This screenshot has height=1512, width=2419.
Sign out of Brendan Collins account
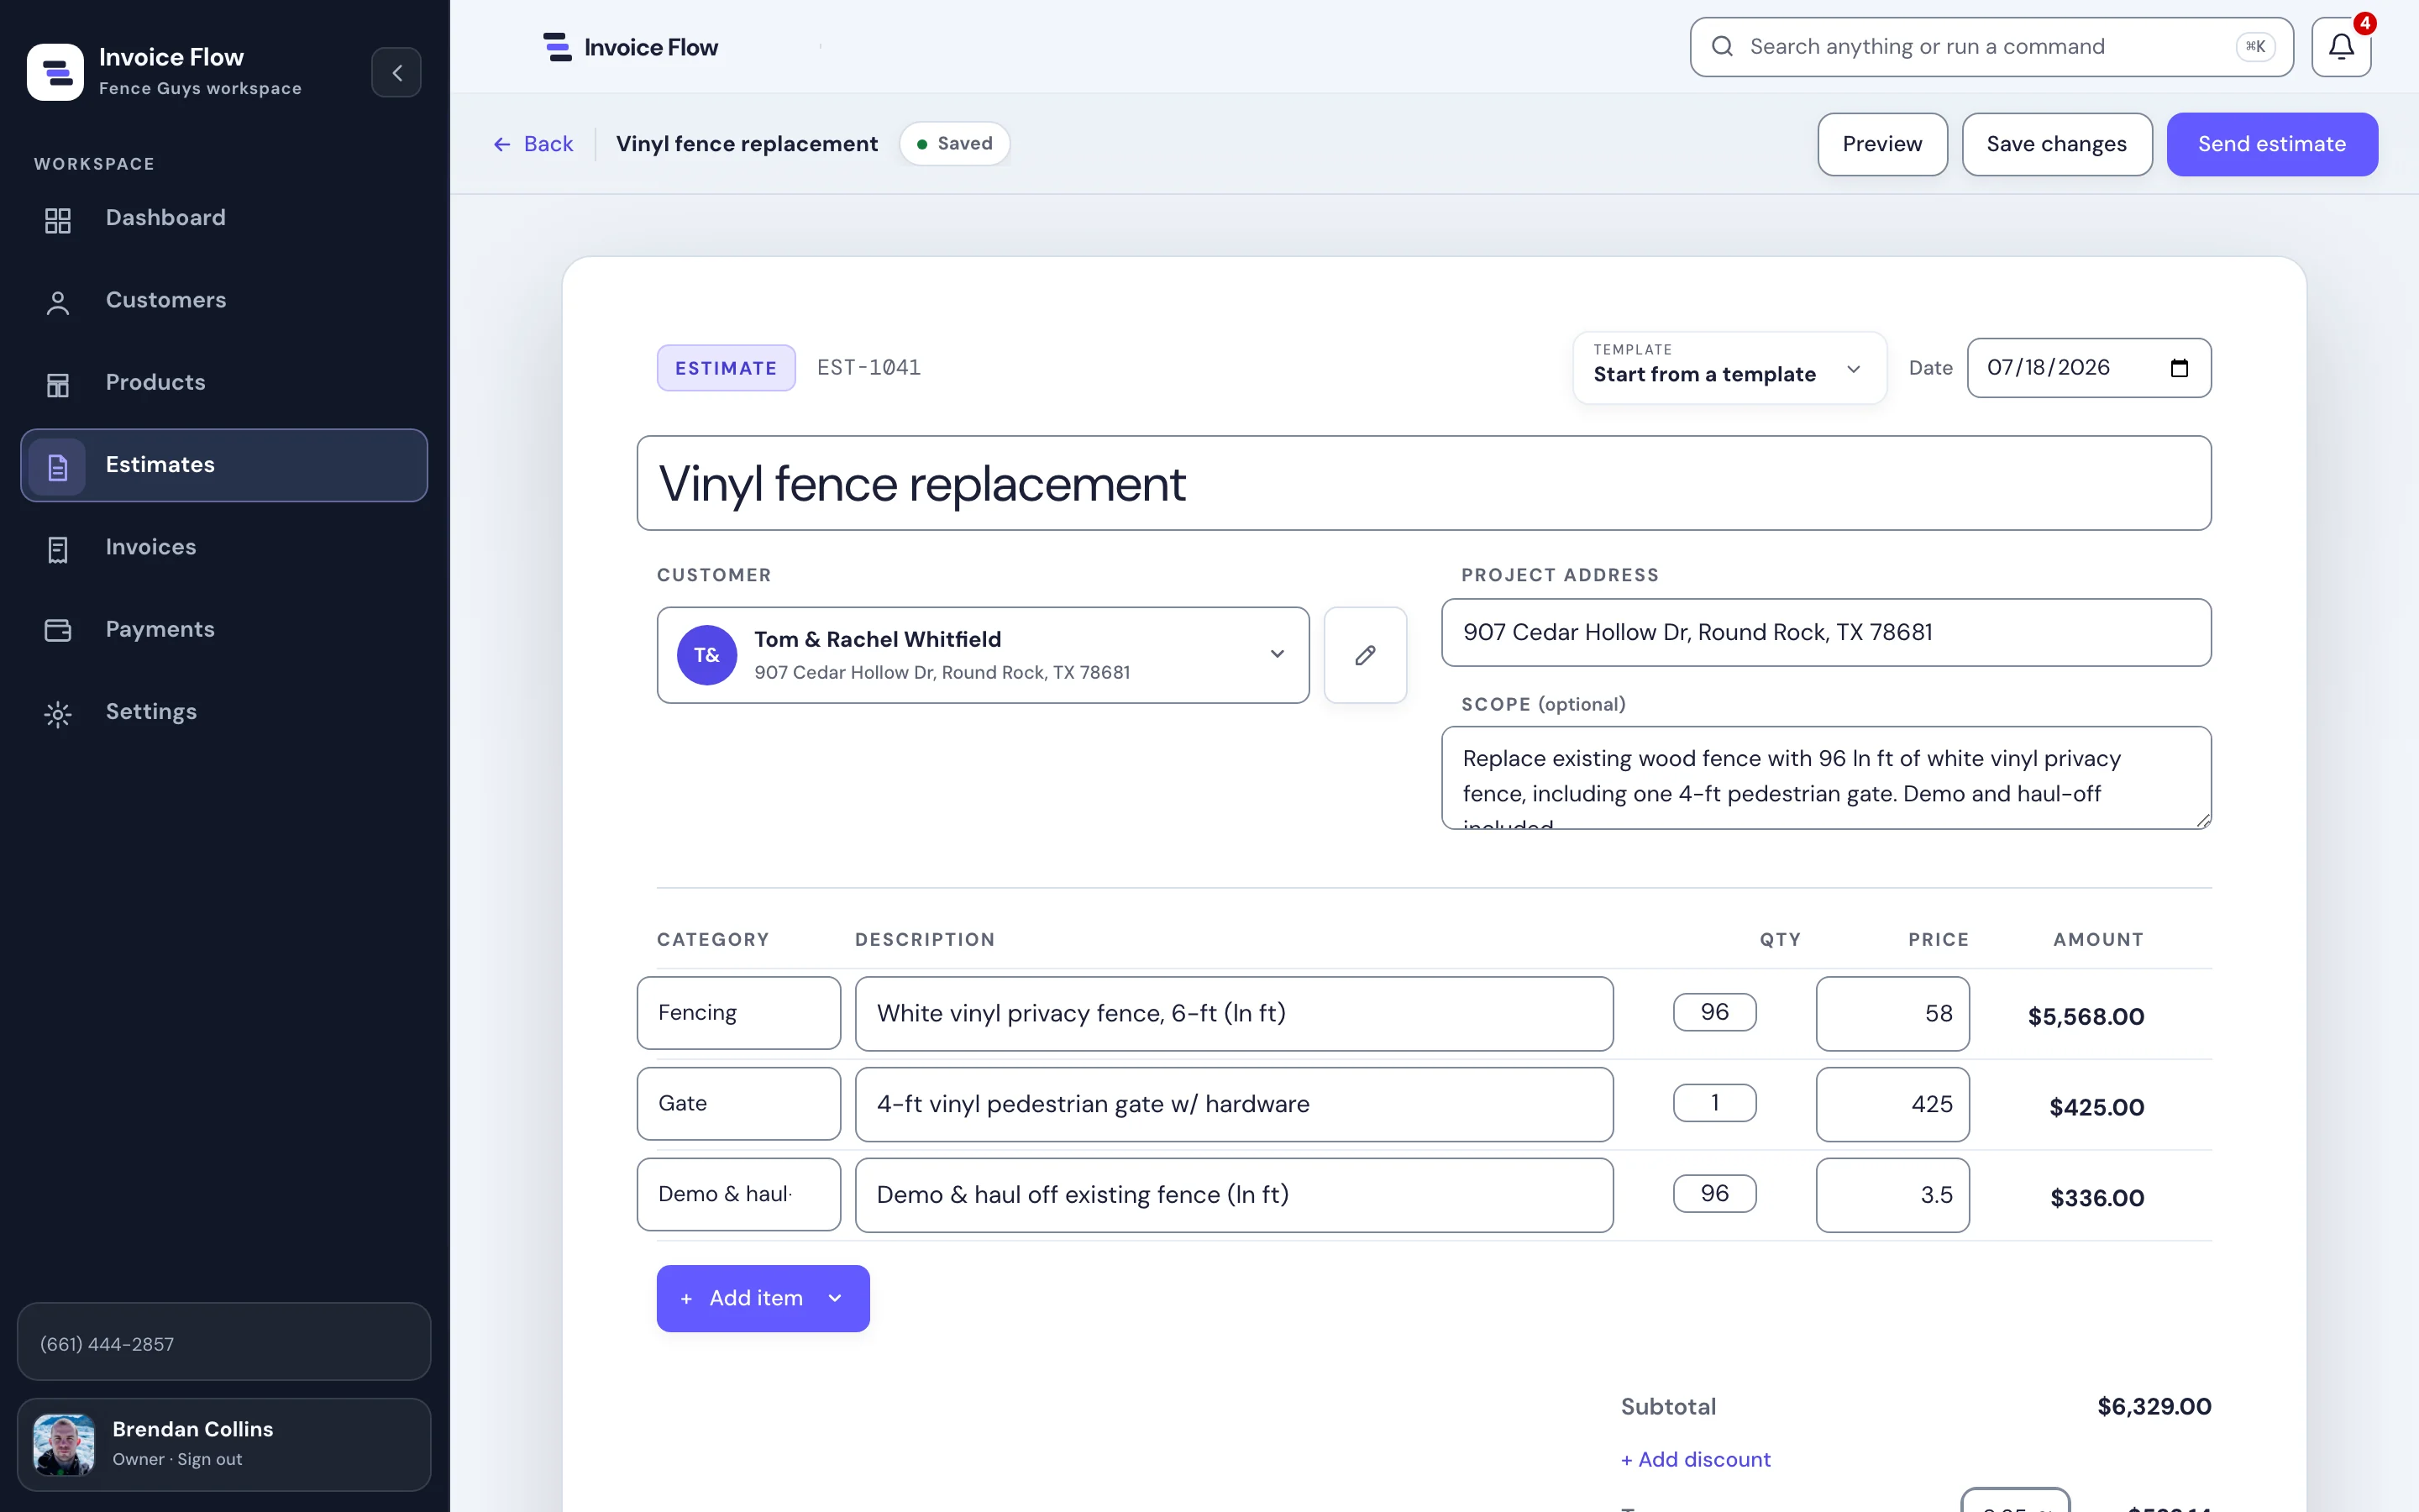point(209,1459)
